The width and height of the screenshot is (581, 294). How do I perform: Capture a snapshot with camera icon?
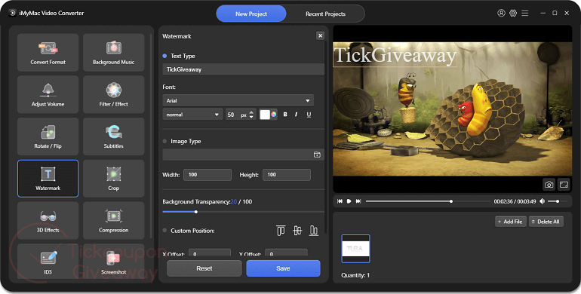coord(549,185)
